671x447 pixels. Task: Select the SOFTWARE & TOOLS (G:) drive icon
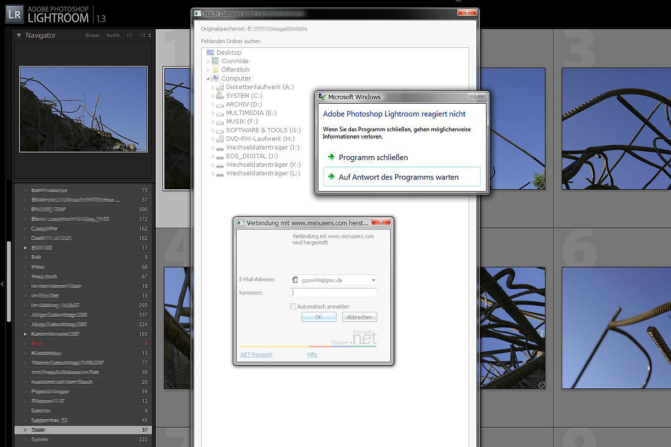(x=220, y=130)
